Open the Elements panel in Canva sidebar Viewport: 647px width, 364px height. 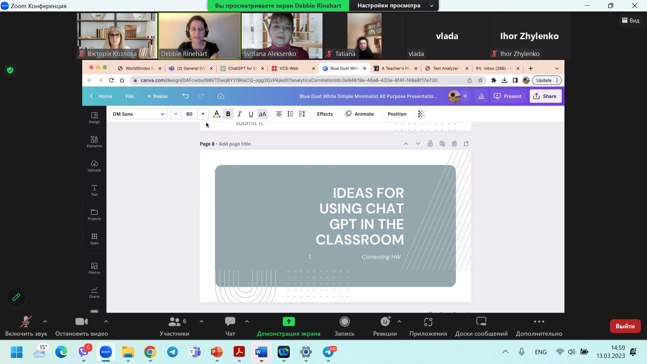(94, 142)
